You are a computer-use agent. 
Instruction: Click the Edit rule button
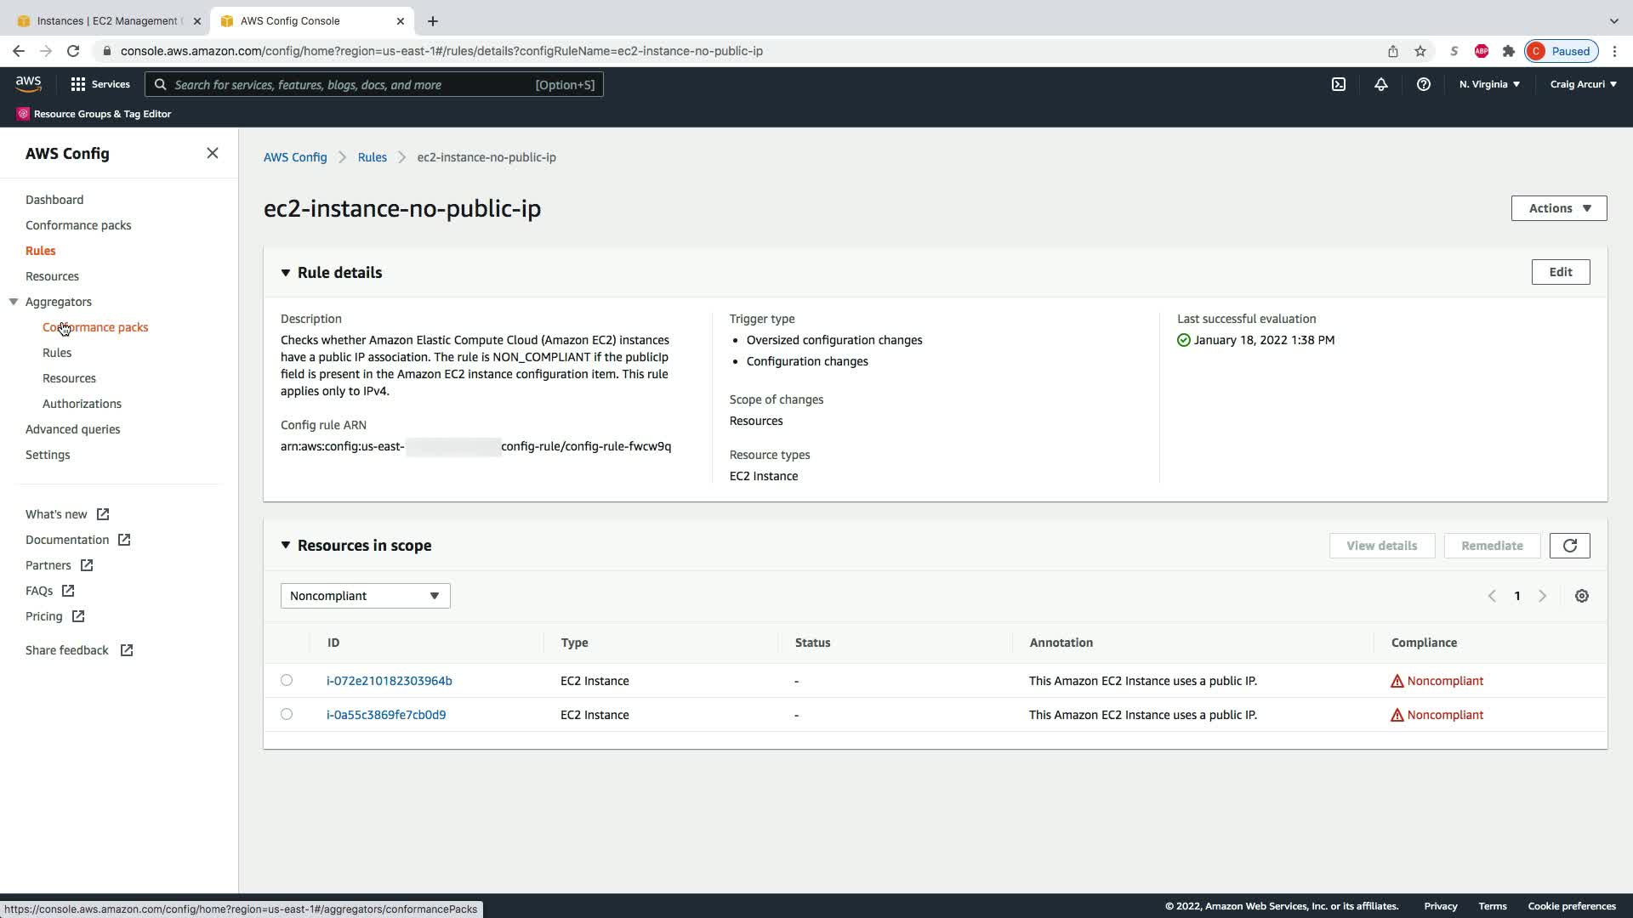tap(1560, 272)
